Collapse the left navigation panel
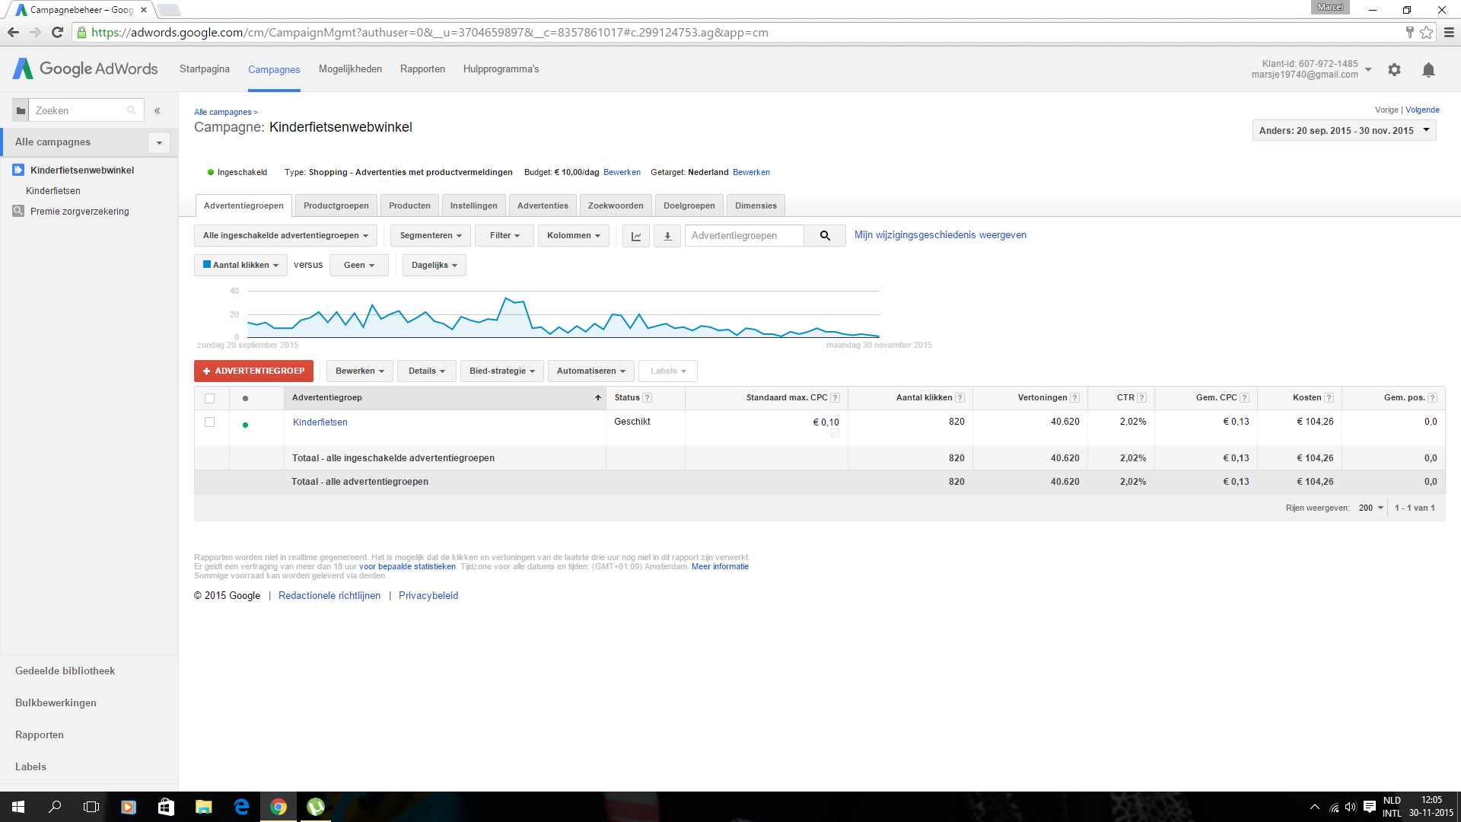This screenshot has height=822, width=1461. [x=158, y=110]
